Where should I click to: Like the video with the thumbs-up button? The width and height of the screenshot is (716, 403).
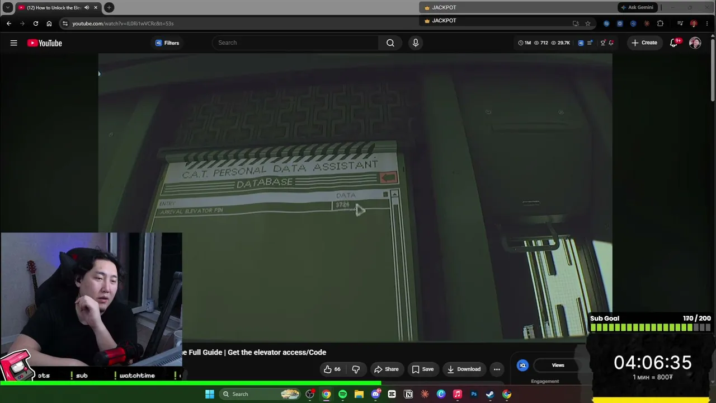tap(332, 369)
